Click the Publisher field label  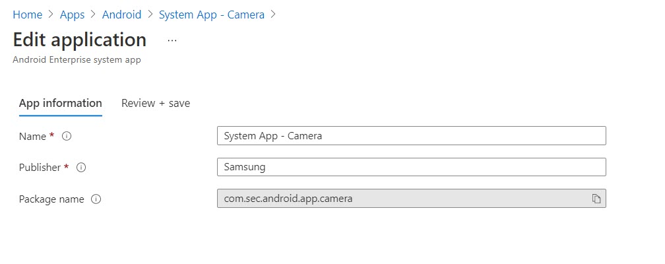pyautogui.click(x=40, y=167)
